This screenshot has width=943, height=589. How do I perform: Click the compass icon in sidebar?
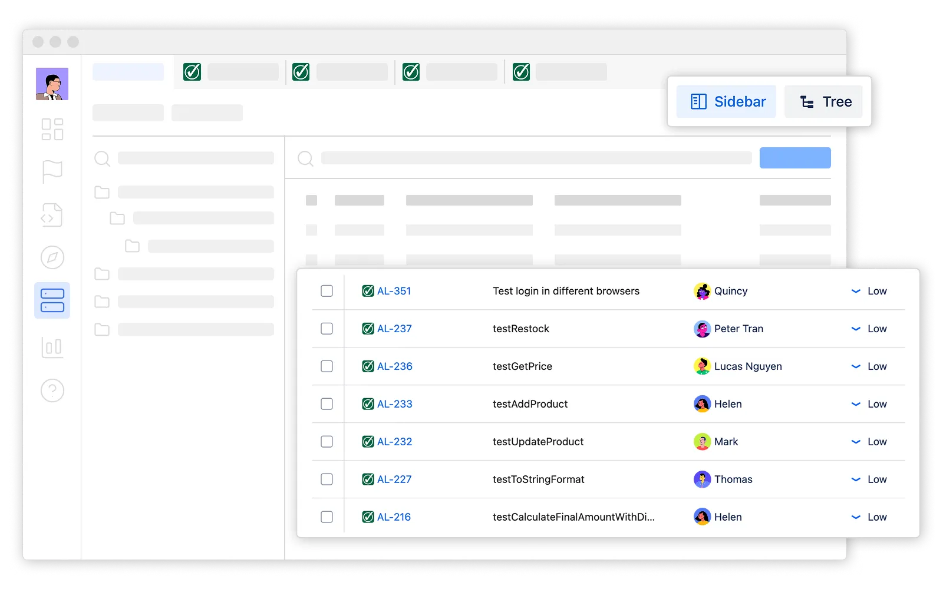[52, 257]
